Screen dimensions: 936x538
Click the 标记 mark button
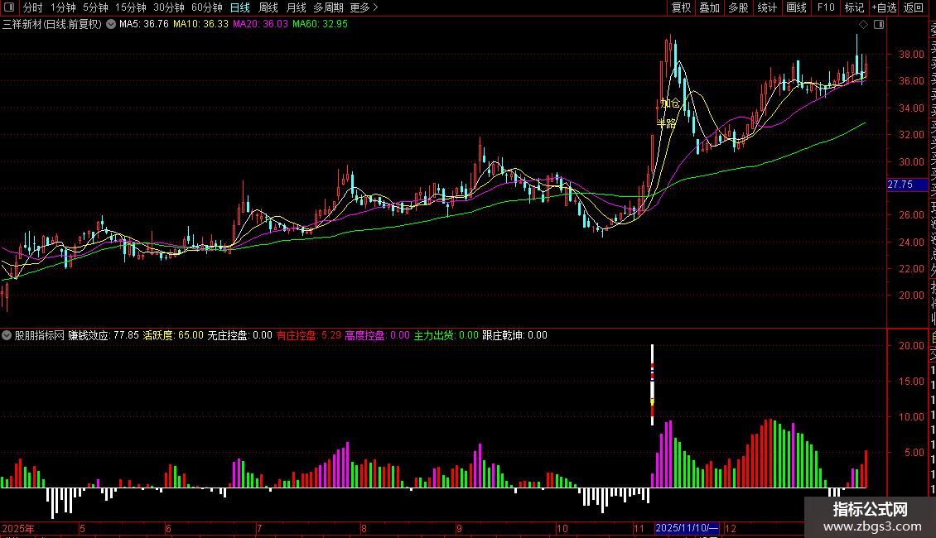(854, 7)
